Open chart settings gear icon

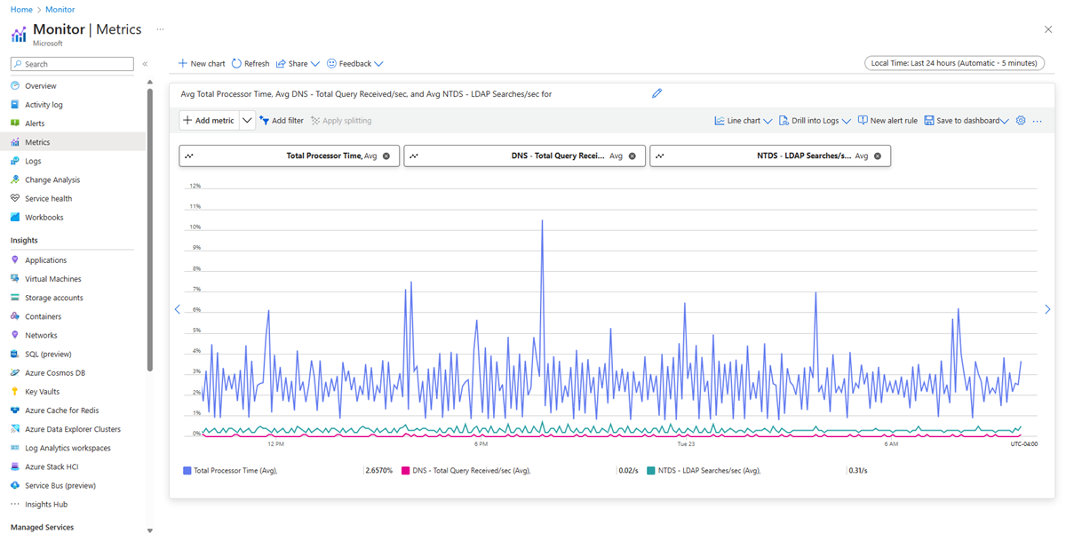point(1021,121)
